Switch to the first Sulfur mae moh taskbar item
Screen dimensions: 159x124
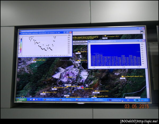pos(50,100)
